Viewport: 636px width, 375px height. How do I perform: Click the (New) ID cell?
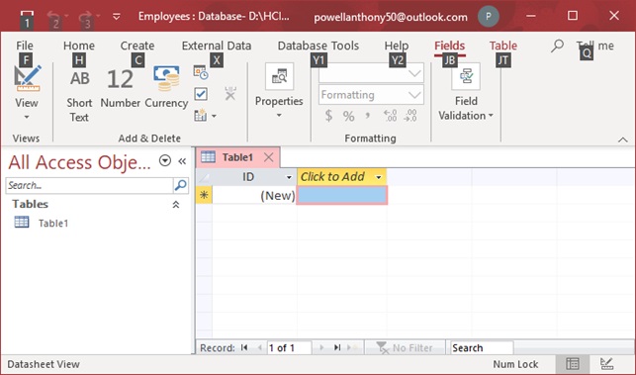[254, 195]
